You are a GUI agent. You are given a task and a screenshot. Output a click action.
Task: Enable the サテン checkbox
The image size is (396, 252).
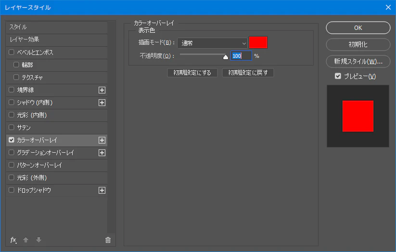12,127
